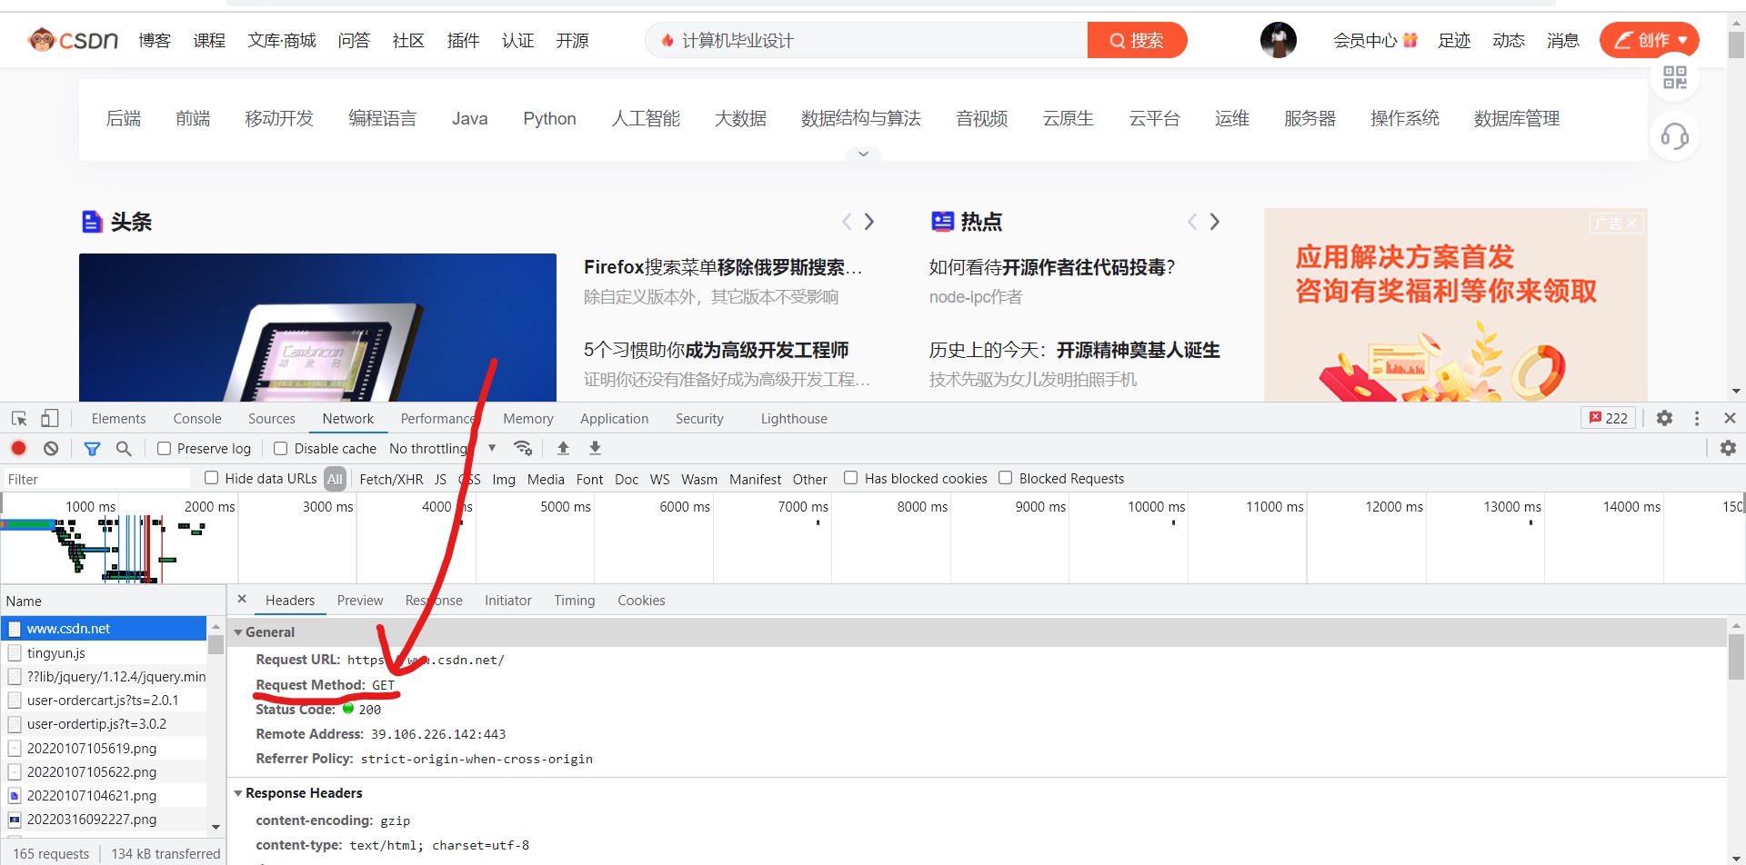Click the network Filter input field
Viewport: 1746px width, 865px height.
coord(95,479)
